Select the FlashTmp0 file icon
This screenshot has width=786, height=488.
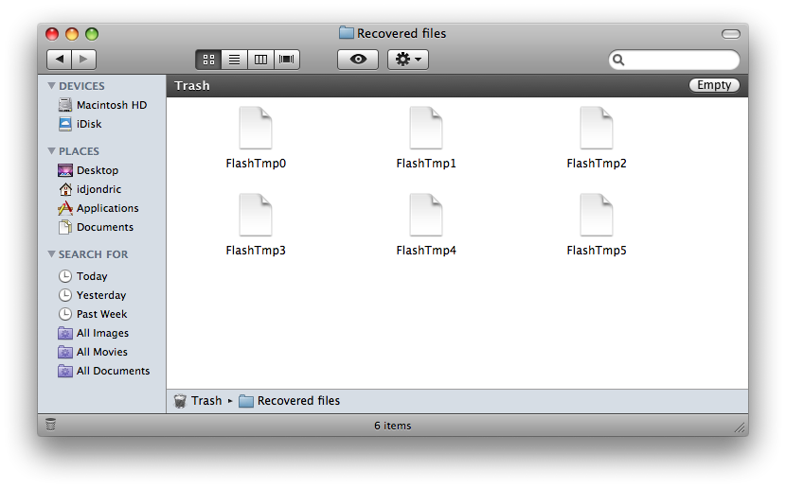[256, 128]
